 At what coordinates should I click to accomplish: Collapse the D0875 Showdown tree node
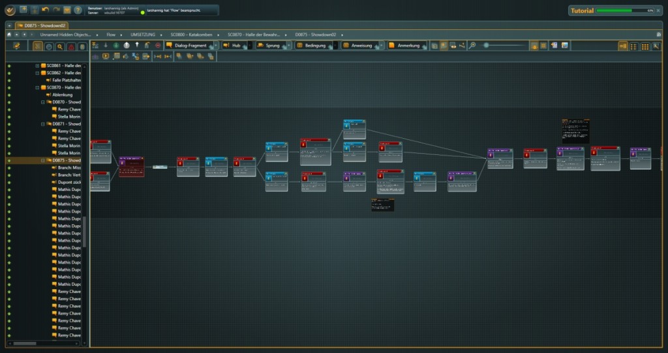[43, 160]
